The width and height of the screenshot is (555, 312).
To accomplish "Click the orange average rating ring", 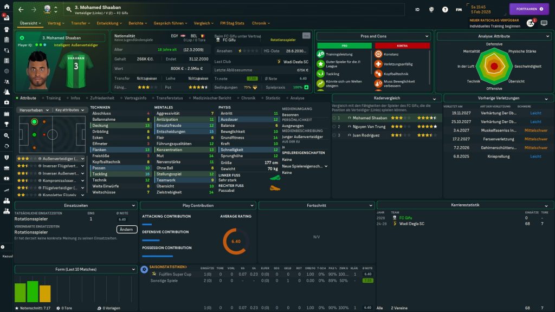I will (236, 242).
